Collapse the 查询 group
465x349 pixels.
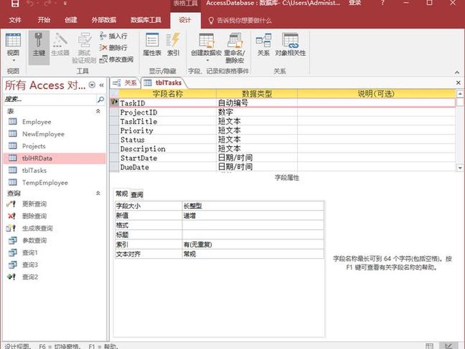[98, 193]
